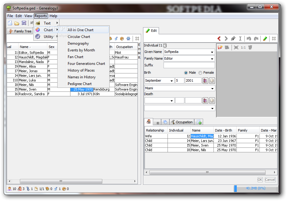
Task: Click the fit-to-frame zoom icon in media panel
Action: pyautogui.click(x=236, y=47)
